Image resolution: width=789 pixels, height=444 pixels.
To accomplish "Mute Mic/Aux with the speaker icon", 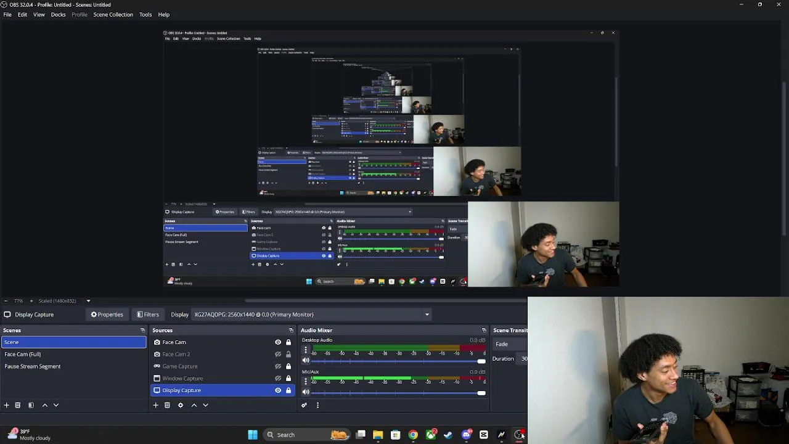I will coord(306,392).
